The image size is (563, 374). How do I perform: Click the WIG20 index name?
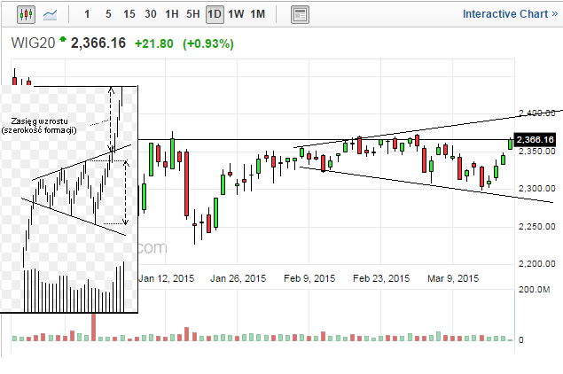pyautogui.click(x=33, y=43)
